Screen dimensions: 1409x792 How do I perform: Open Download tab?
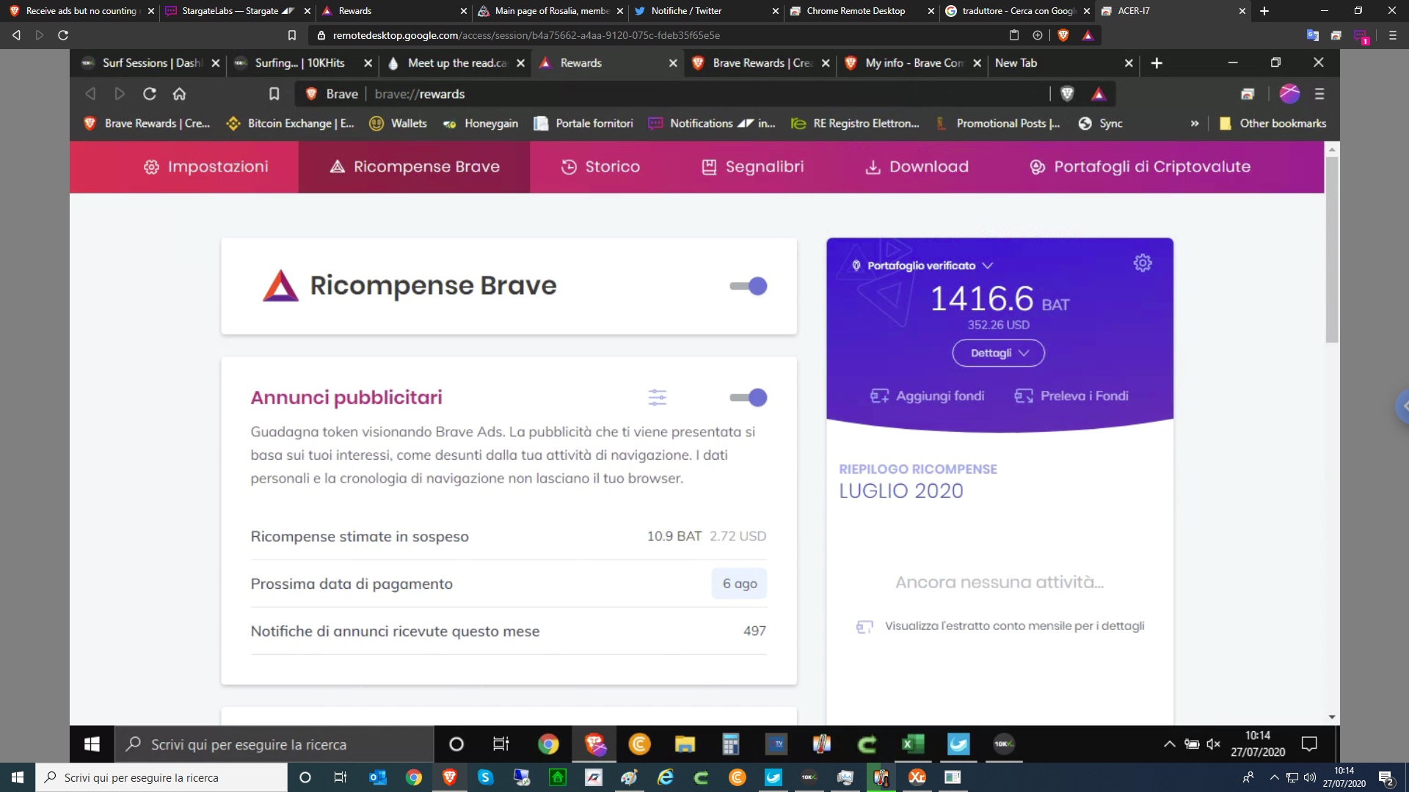(x=917, y=167)
